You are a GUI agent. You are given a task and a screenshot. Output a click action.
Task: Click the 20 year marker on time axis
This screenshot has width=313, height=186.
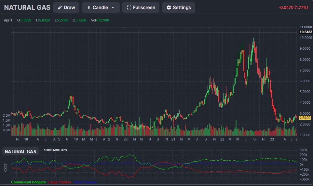coord(125,139)
